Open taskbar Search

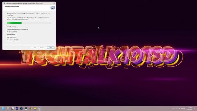(x=8, y=109)
